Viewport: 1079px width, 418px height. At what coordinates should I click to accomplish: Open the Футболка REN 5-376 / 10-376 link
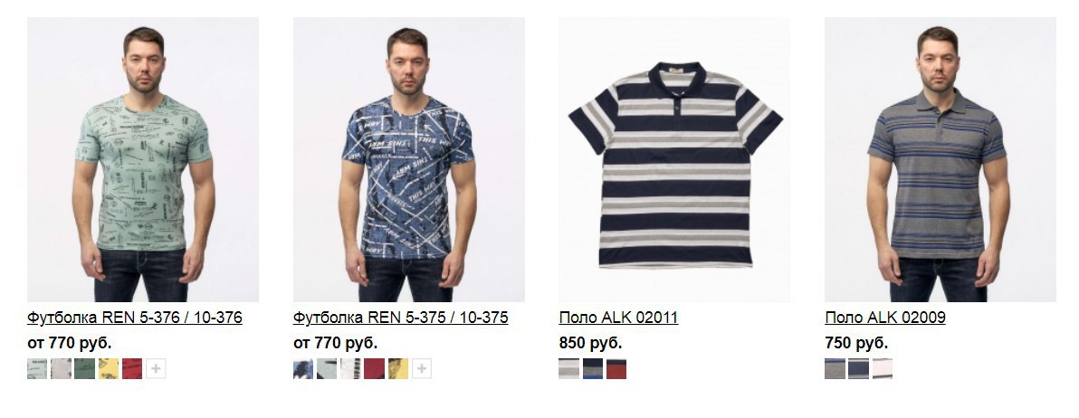pos(135,318)
